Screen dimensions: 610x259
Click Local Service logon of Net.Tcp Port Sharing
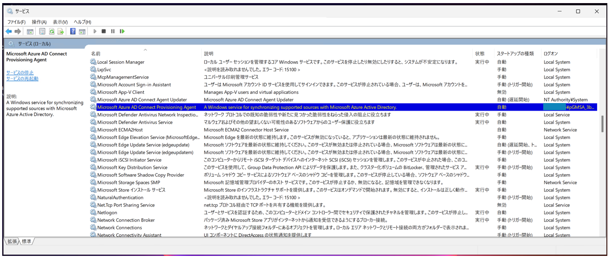[x=557, y=205]
